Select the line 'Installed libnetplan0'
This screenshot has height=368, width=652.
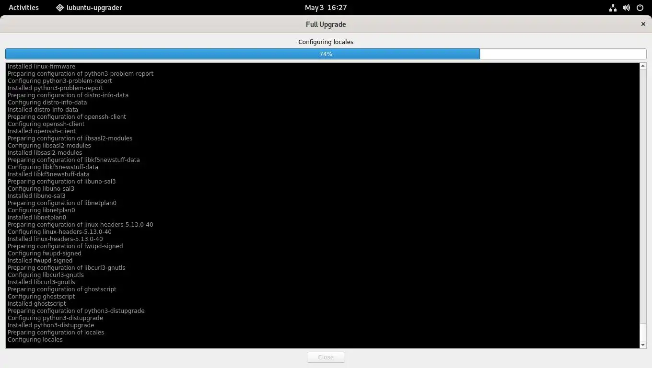pos(37,218)
